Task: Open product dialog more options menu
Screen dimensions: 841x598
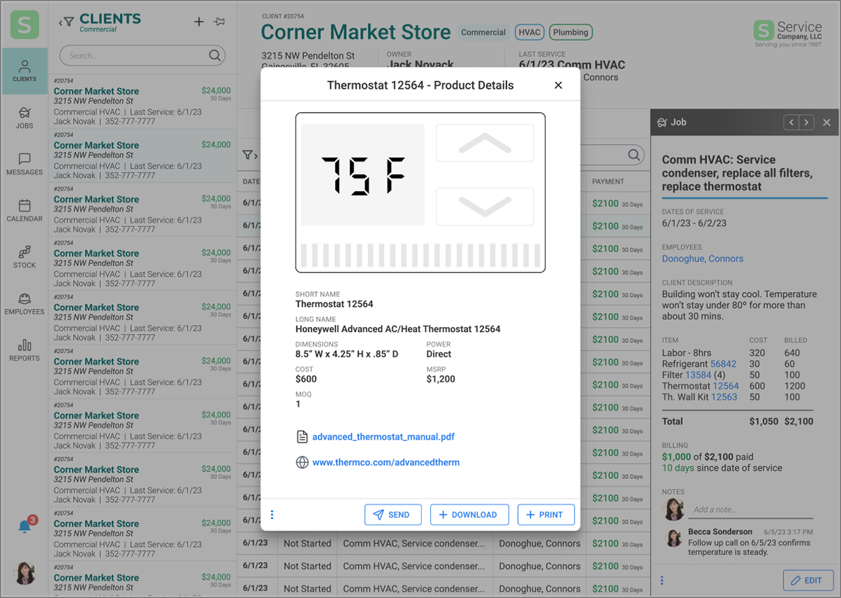Action: [x=272, y=515]
